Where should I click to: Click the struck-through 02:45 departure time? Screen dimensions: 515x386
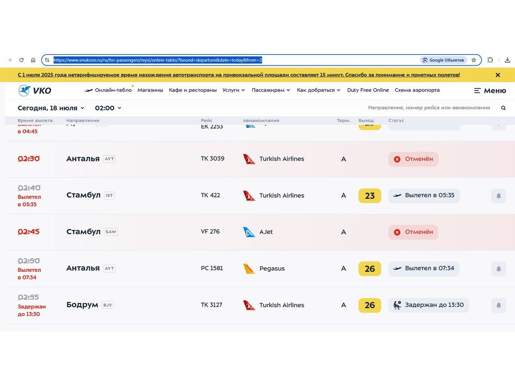pyautogui.click(x=28, y=232)
